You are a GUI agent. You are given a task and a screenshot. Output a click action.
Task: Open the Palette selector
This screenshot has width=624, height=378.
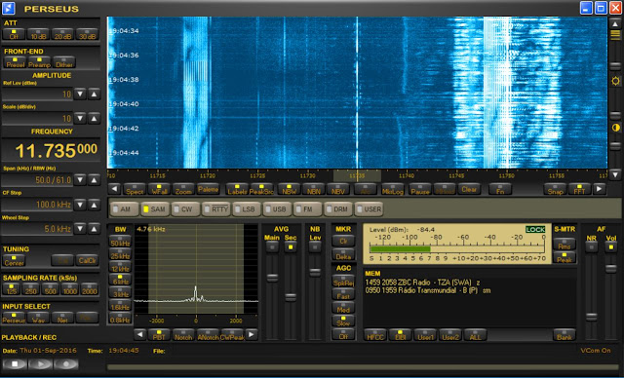click(x=208, y=189)
